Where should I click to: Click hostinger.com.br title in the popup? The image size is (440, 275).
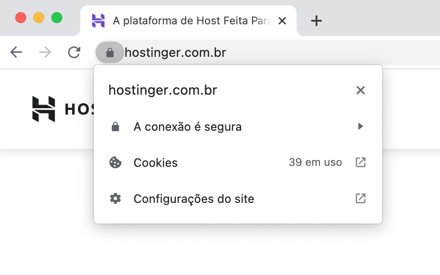coord(162,90)
